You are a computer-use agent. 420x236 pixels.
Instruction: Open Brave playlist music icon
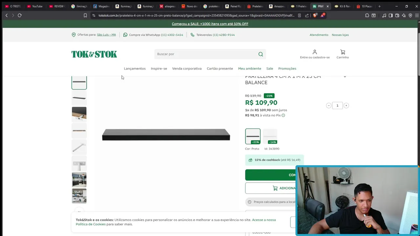tap(384, 15)
